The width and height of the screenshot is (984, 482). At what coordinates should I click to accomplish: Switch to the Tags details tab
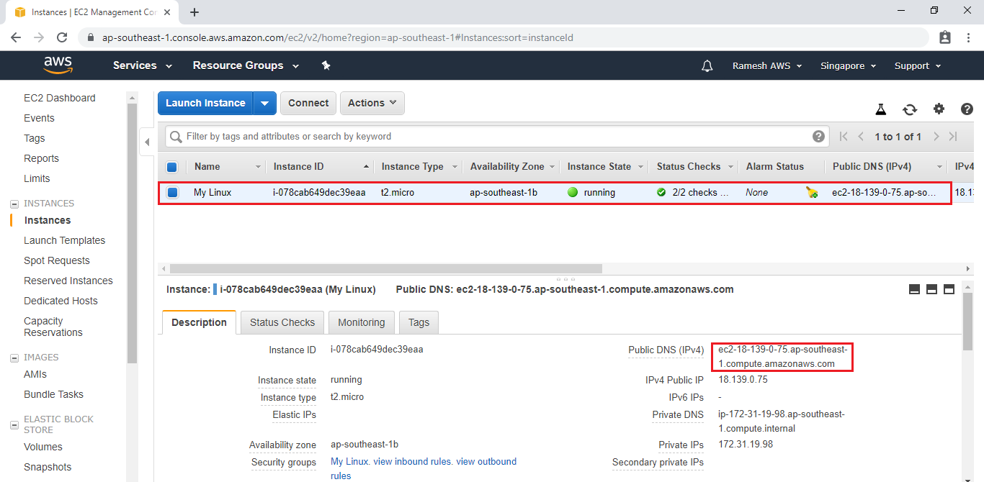click(x=419, y=322)
